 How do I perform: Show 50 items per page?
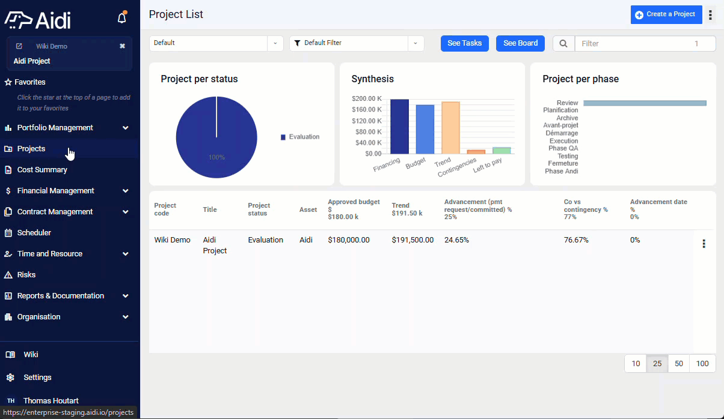coord(679,364)
